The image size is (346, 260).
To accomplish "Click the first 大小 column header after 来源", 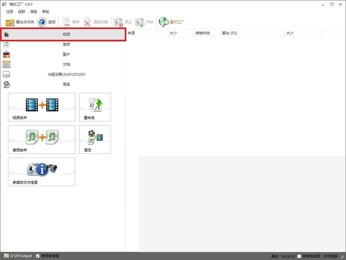I will point(181,33).
